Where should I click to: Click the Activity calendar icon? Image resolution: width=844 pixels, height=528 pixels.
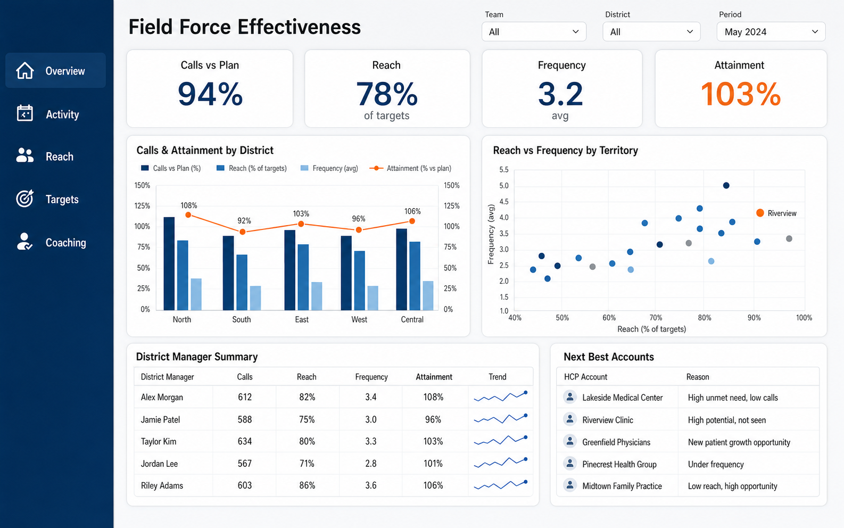[x=25, y=113]
